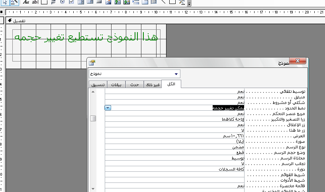Click the تفصيل section header bar
Viewport: 325px width, 192px height.
tap(80, 20)
